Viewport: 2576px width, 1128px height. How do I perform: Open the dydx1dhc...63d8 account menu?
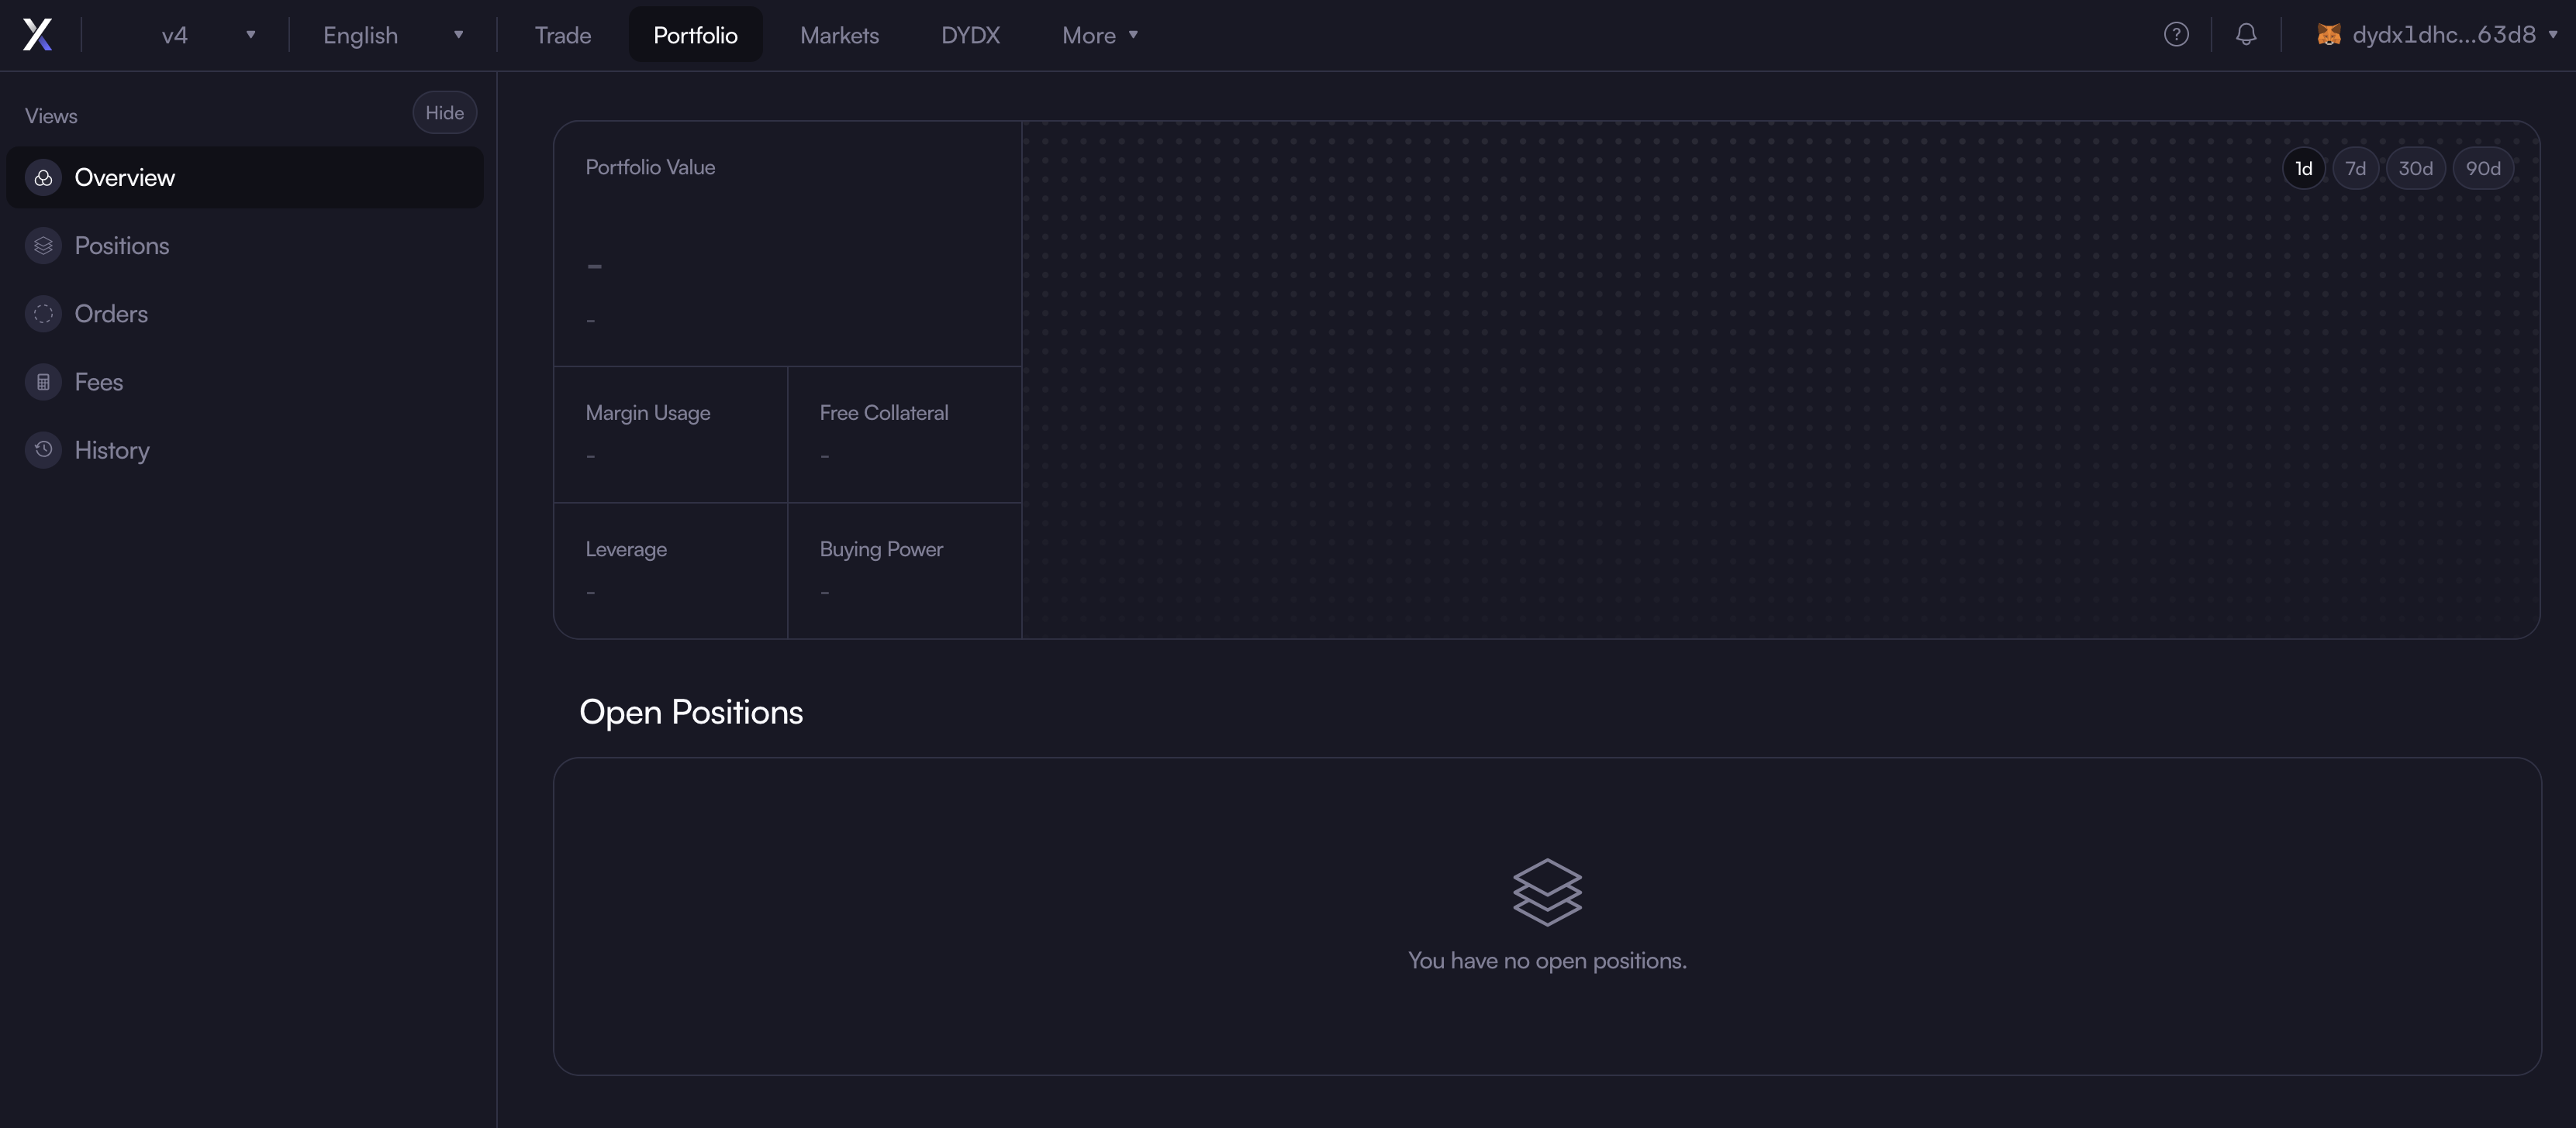(x=2443, y=35)
